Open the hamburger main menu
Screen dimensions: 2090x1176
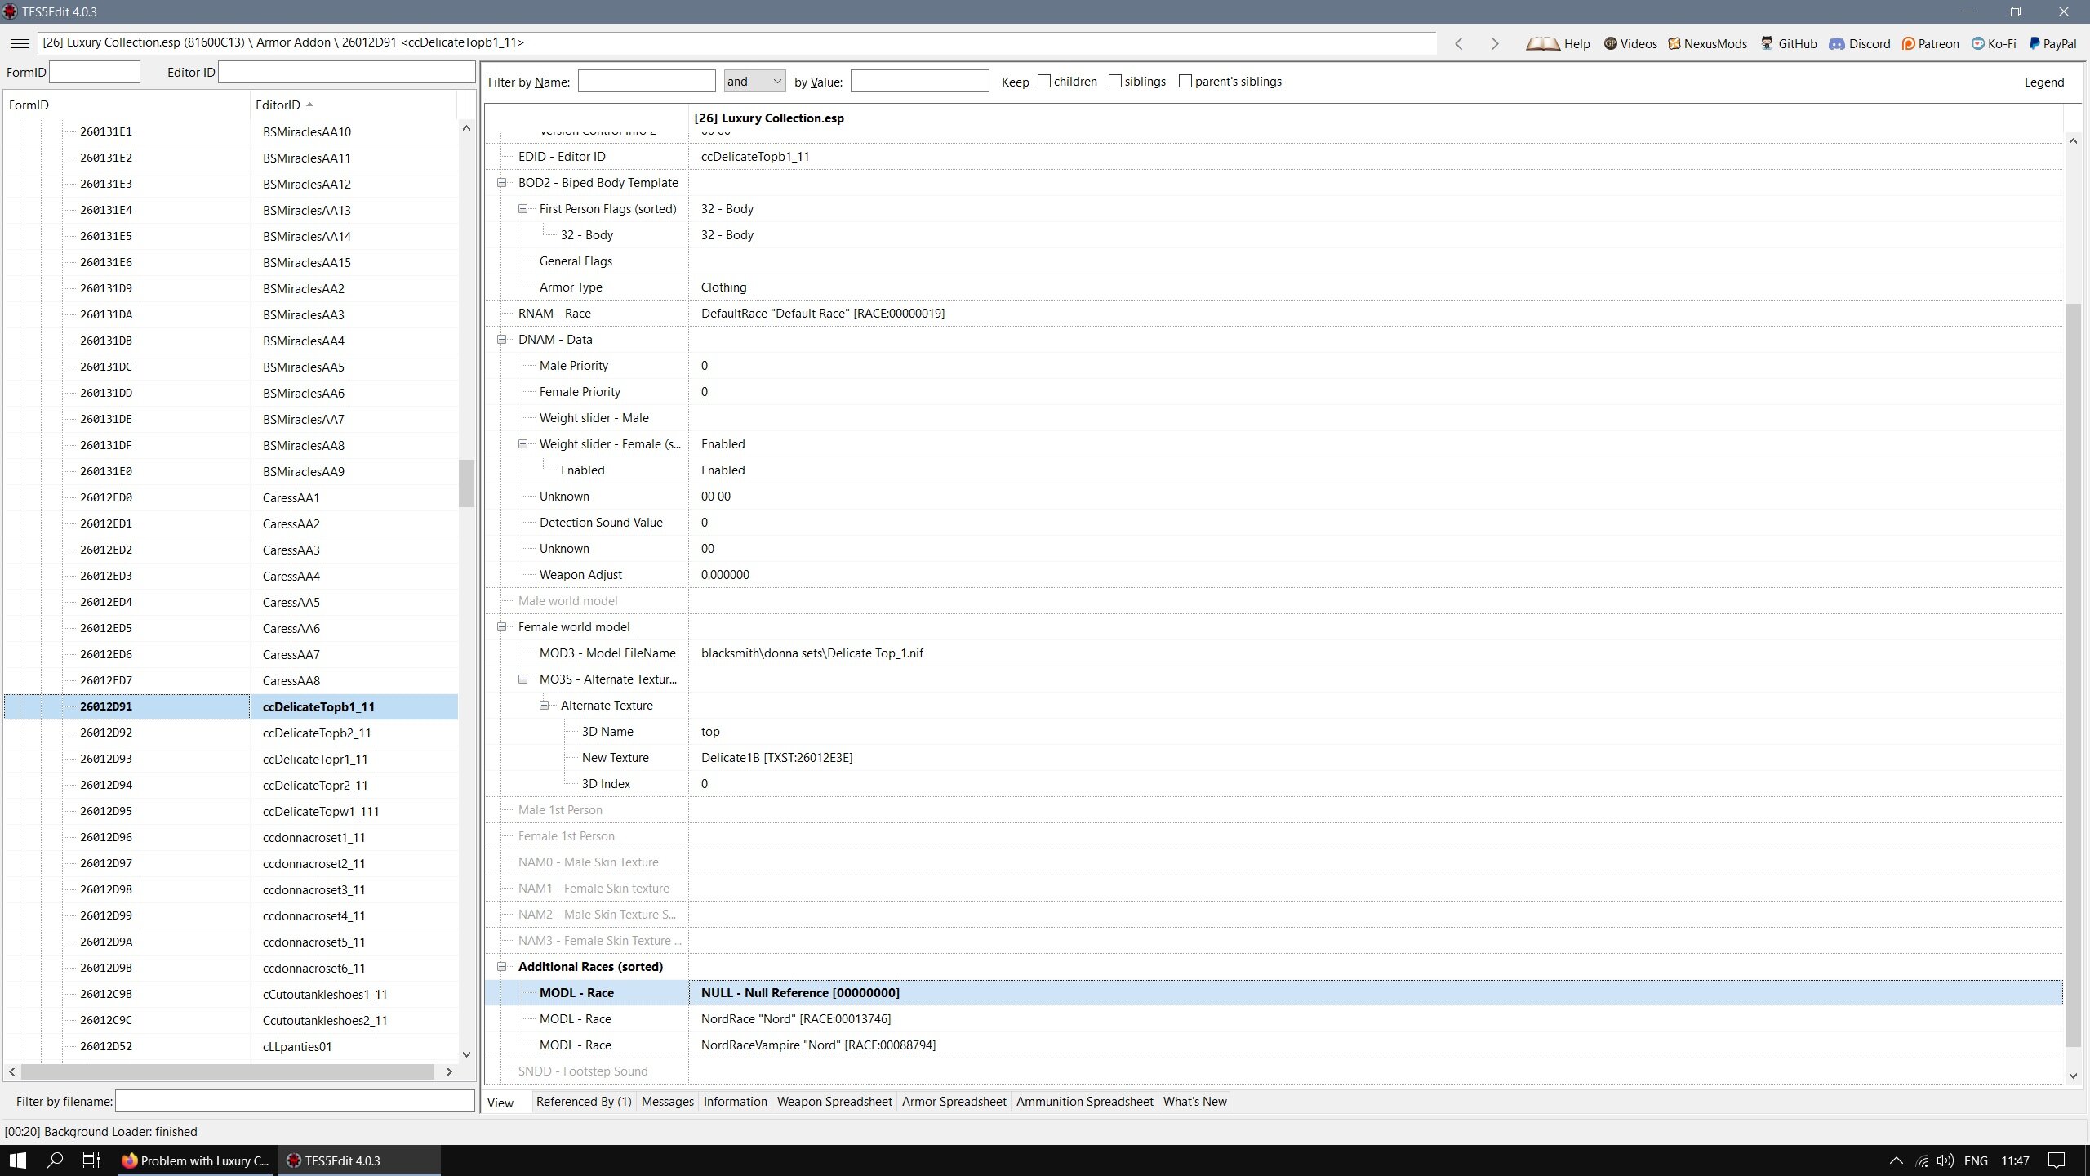[20, 43]
